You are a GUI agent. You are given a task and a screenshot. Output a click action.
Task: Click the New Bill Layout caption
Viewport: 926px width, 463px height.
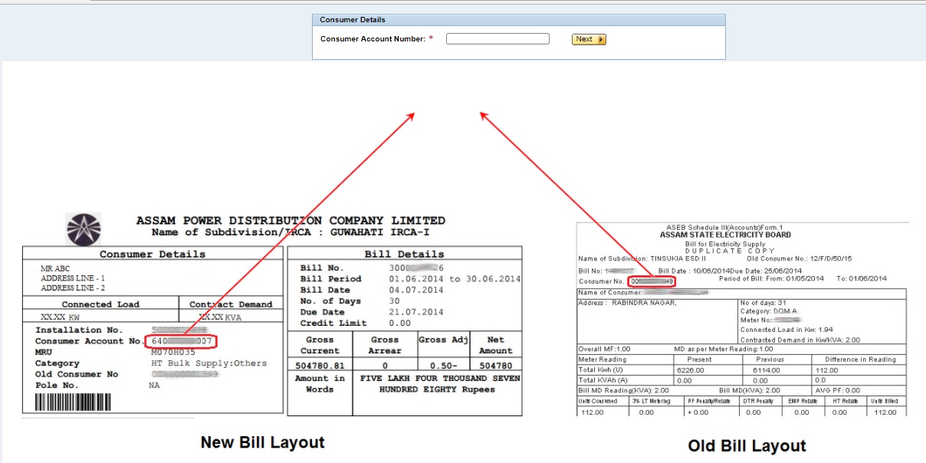263,442
